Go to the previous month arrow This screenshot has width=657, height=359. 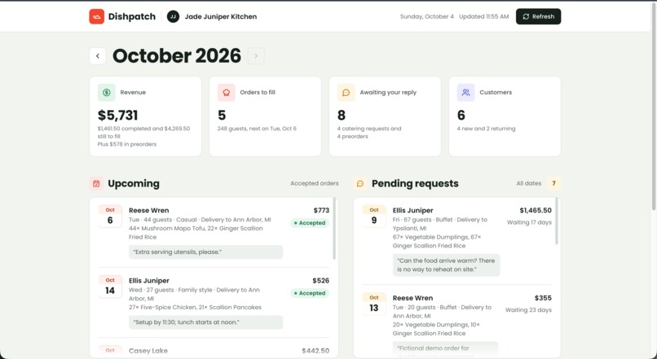click(98, 56)
